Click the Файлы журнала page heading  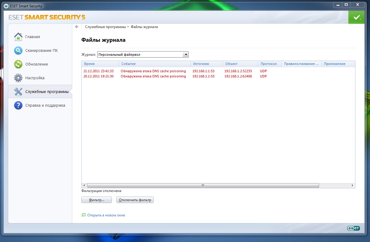[x=103, y=40]
